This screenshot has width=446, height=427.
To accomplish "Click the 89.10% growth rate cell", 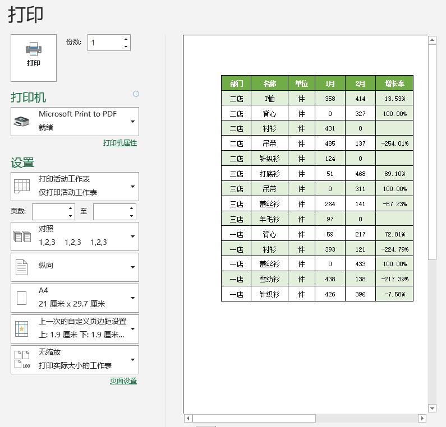I will pyautogui.click(x=394, y=173).
